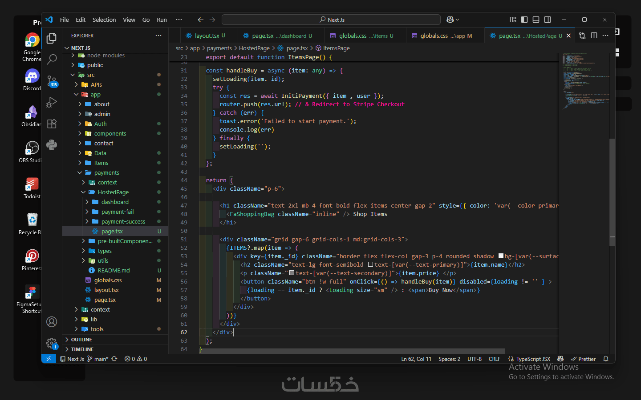The image size is (641, 400).
Task: Click the bg surface color swatch on line 53
Action: (x=501, y=256)
